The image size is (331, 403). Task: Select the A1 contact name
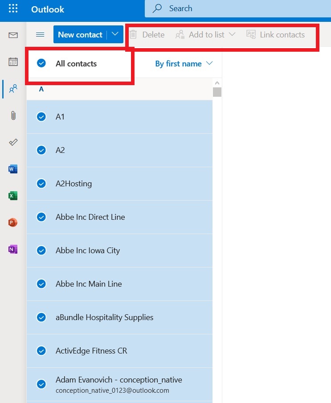coord(60,117)
